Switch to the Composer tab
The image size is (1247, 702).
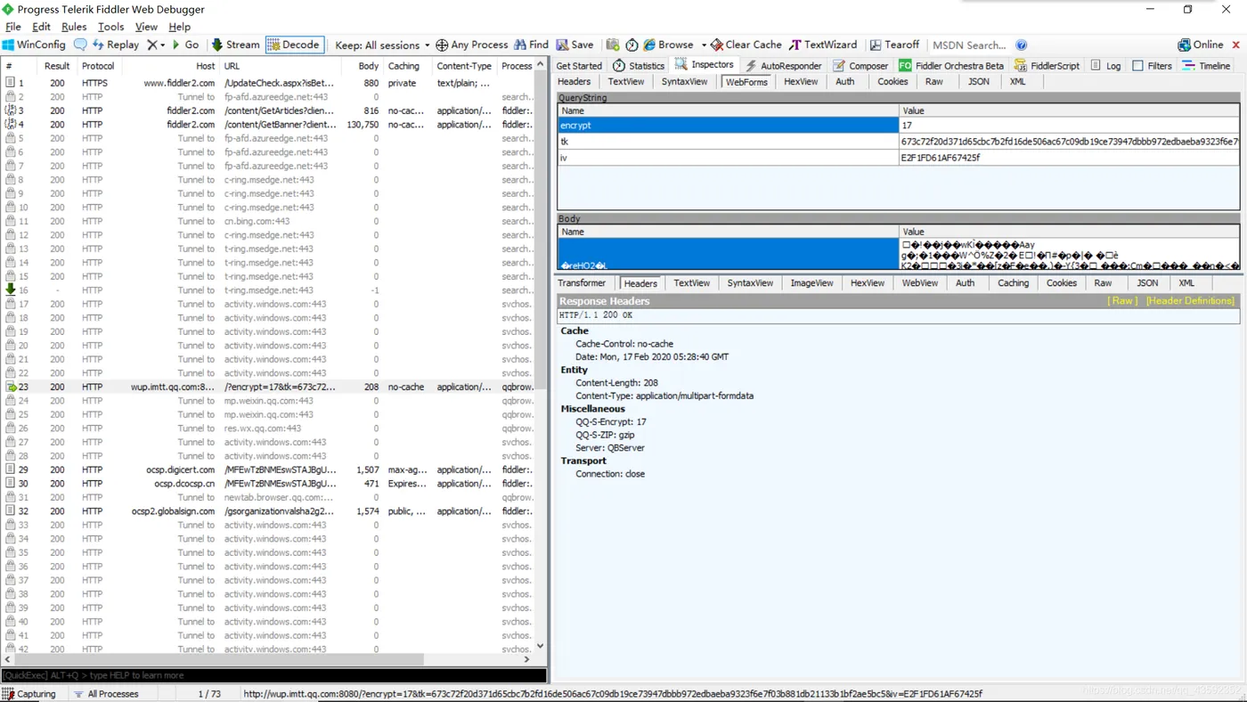pos(860,66)
